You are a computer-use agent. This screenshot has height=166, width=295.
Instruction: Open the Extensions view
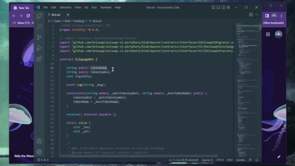coord(39,59)
